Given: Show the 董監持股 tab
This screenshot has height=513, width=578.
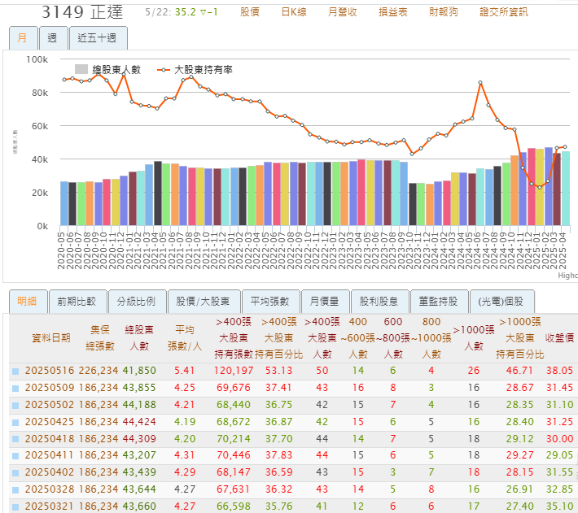Looking at the screenshot, I should coord(439,301).
